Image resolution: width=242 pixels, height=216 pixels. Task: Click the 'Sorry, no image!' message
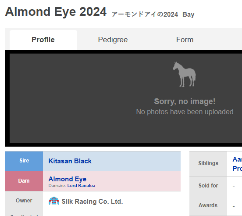pos(185,101)
